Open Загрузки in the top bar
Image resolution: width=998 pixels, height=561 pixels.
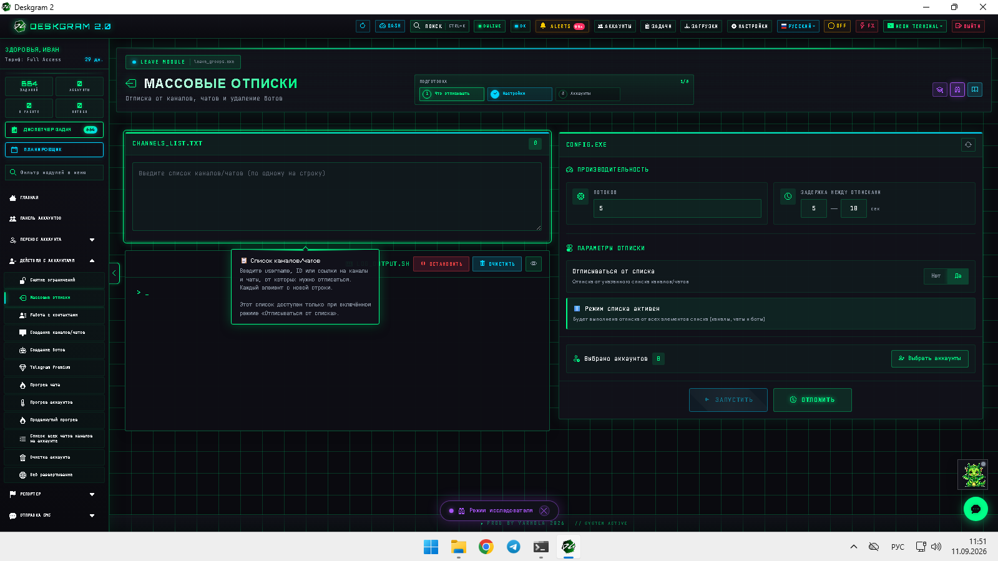point(701,26)
